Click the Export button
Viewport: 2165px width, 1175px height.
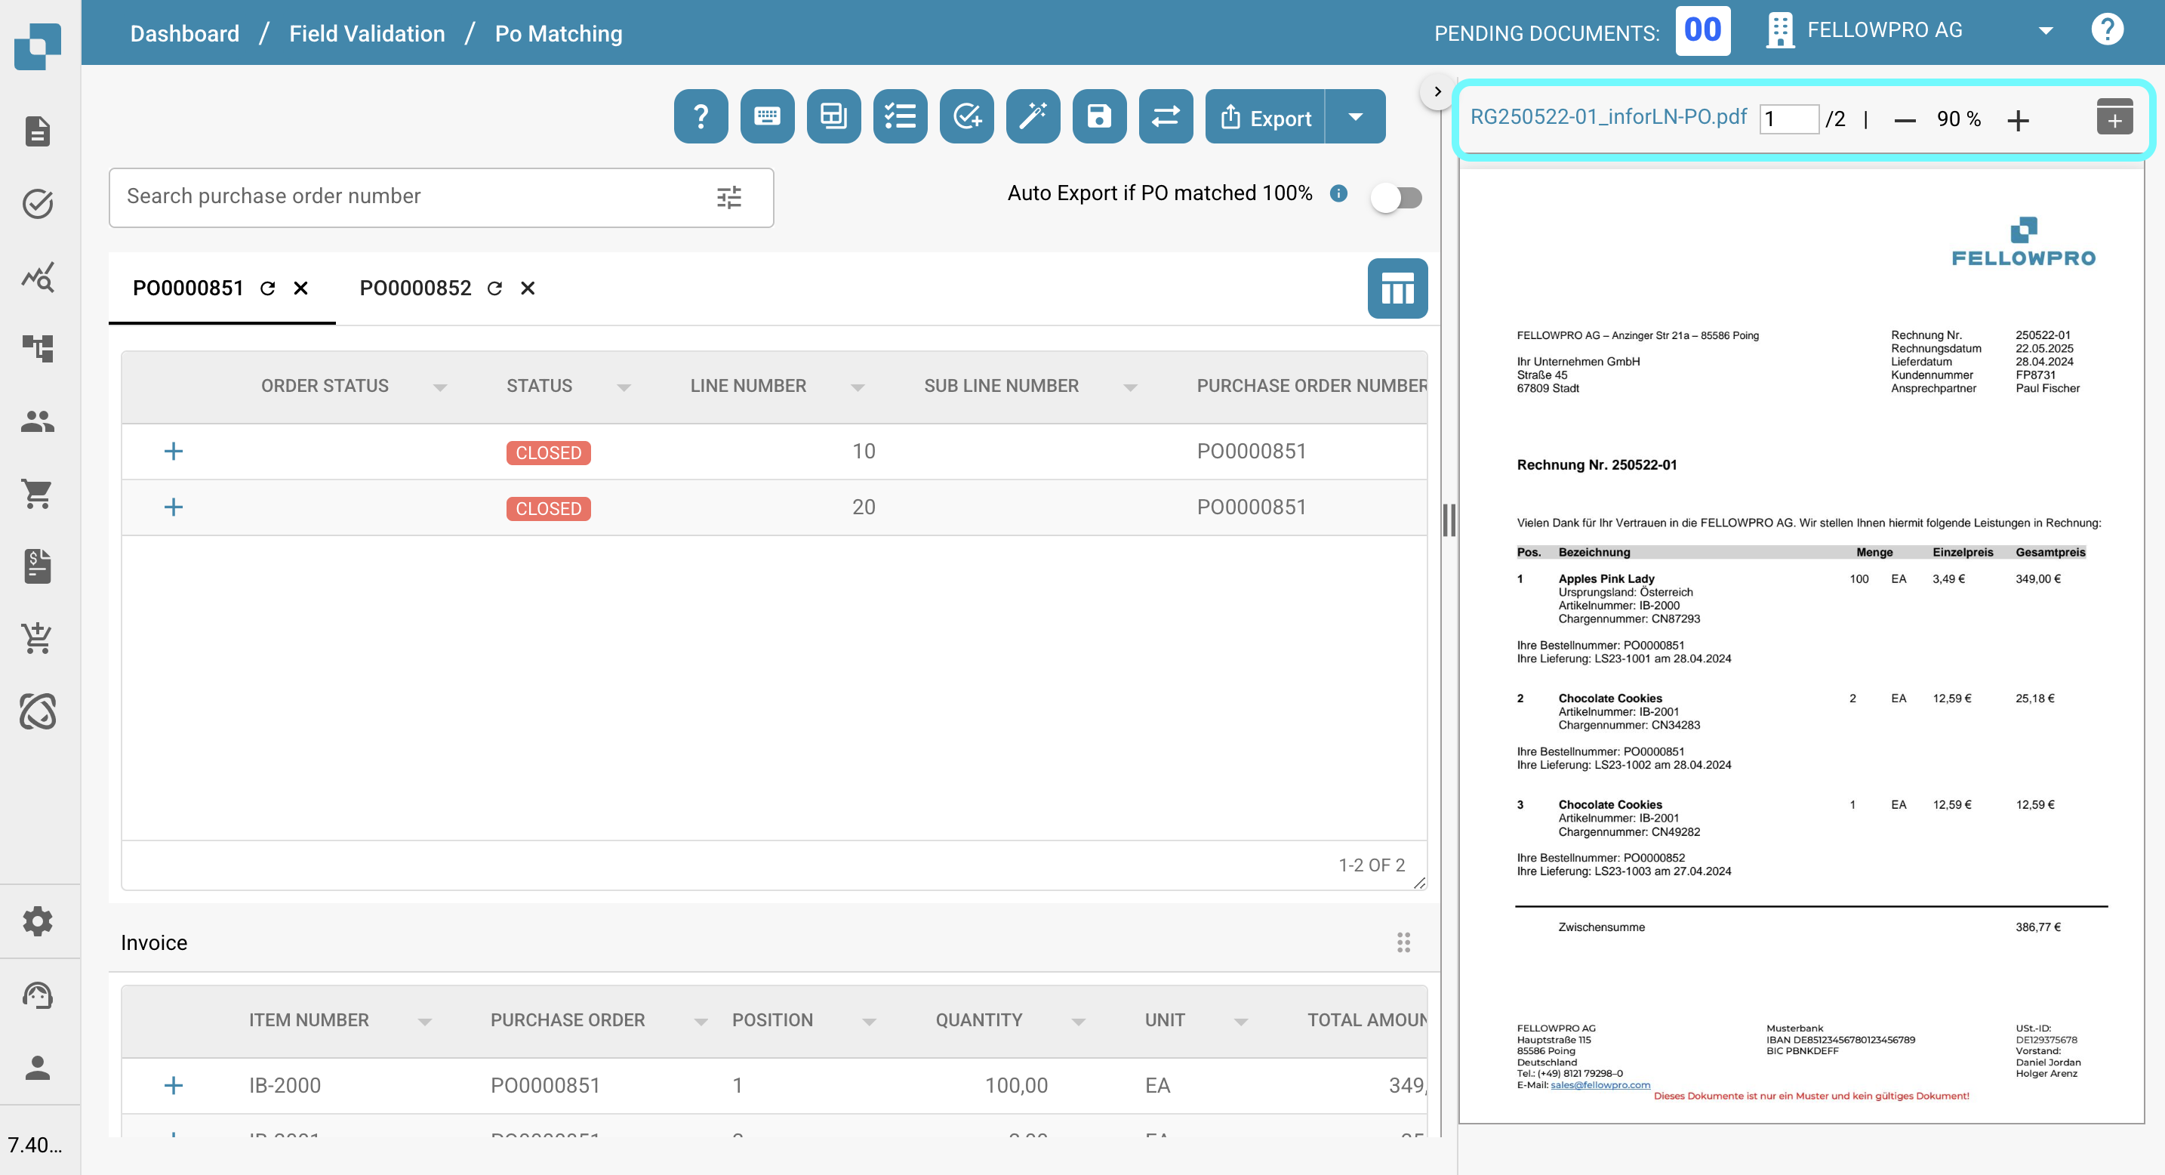[x=1265, y=117]
